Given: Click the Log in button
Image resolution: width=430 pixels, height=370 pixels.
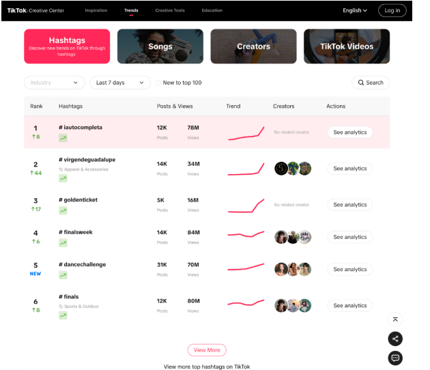Looking at the screenshot, I should coord(392,10).
